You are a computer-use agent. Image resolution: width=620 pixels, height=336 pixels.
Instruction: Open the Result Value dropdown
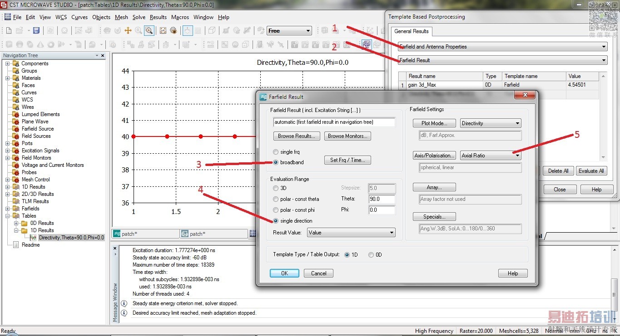click(x=351, y=233)
